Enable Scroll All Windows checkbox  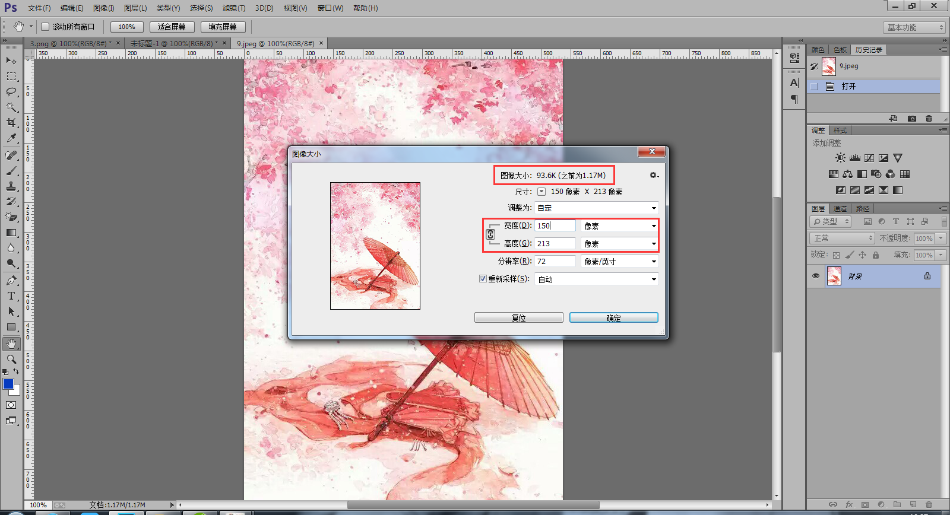tap(45, 27)
